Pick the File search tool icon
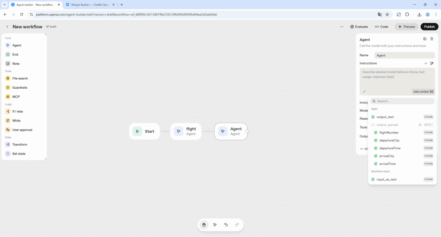This screenshot has height=237, width=441. coord(8,78)
